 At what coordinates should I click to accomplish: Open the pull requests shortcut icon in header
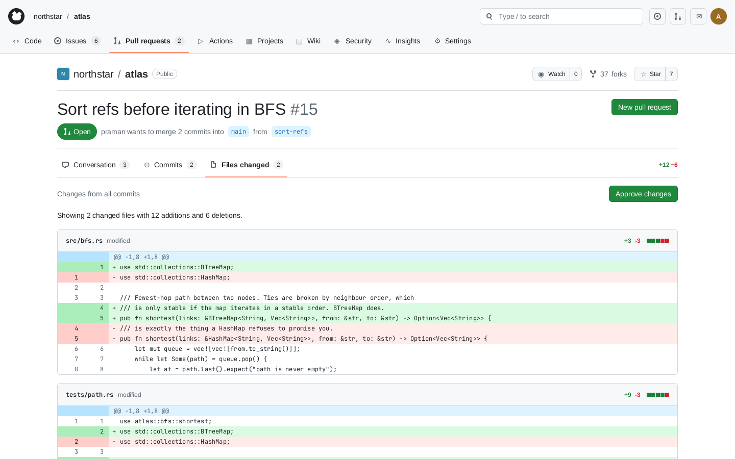pos(678,16)
